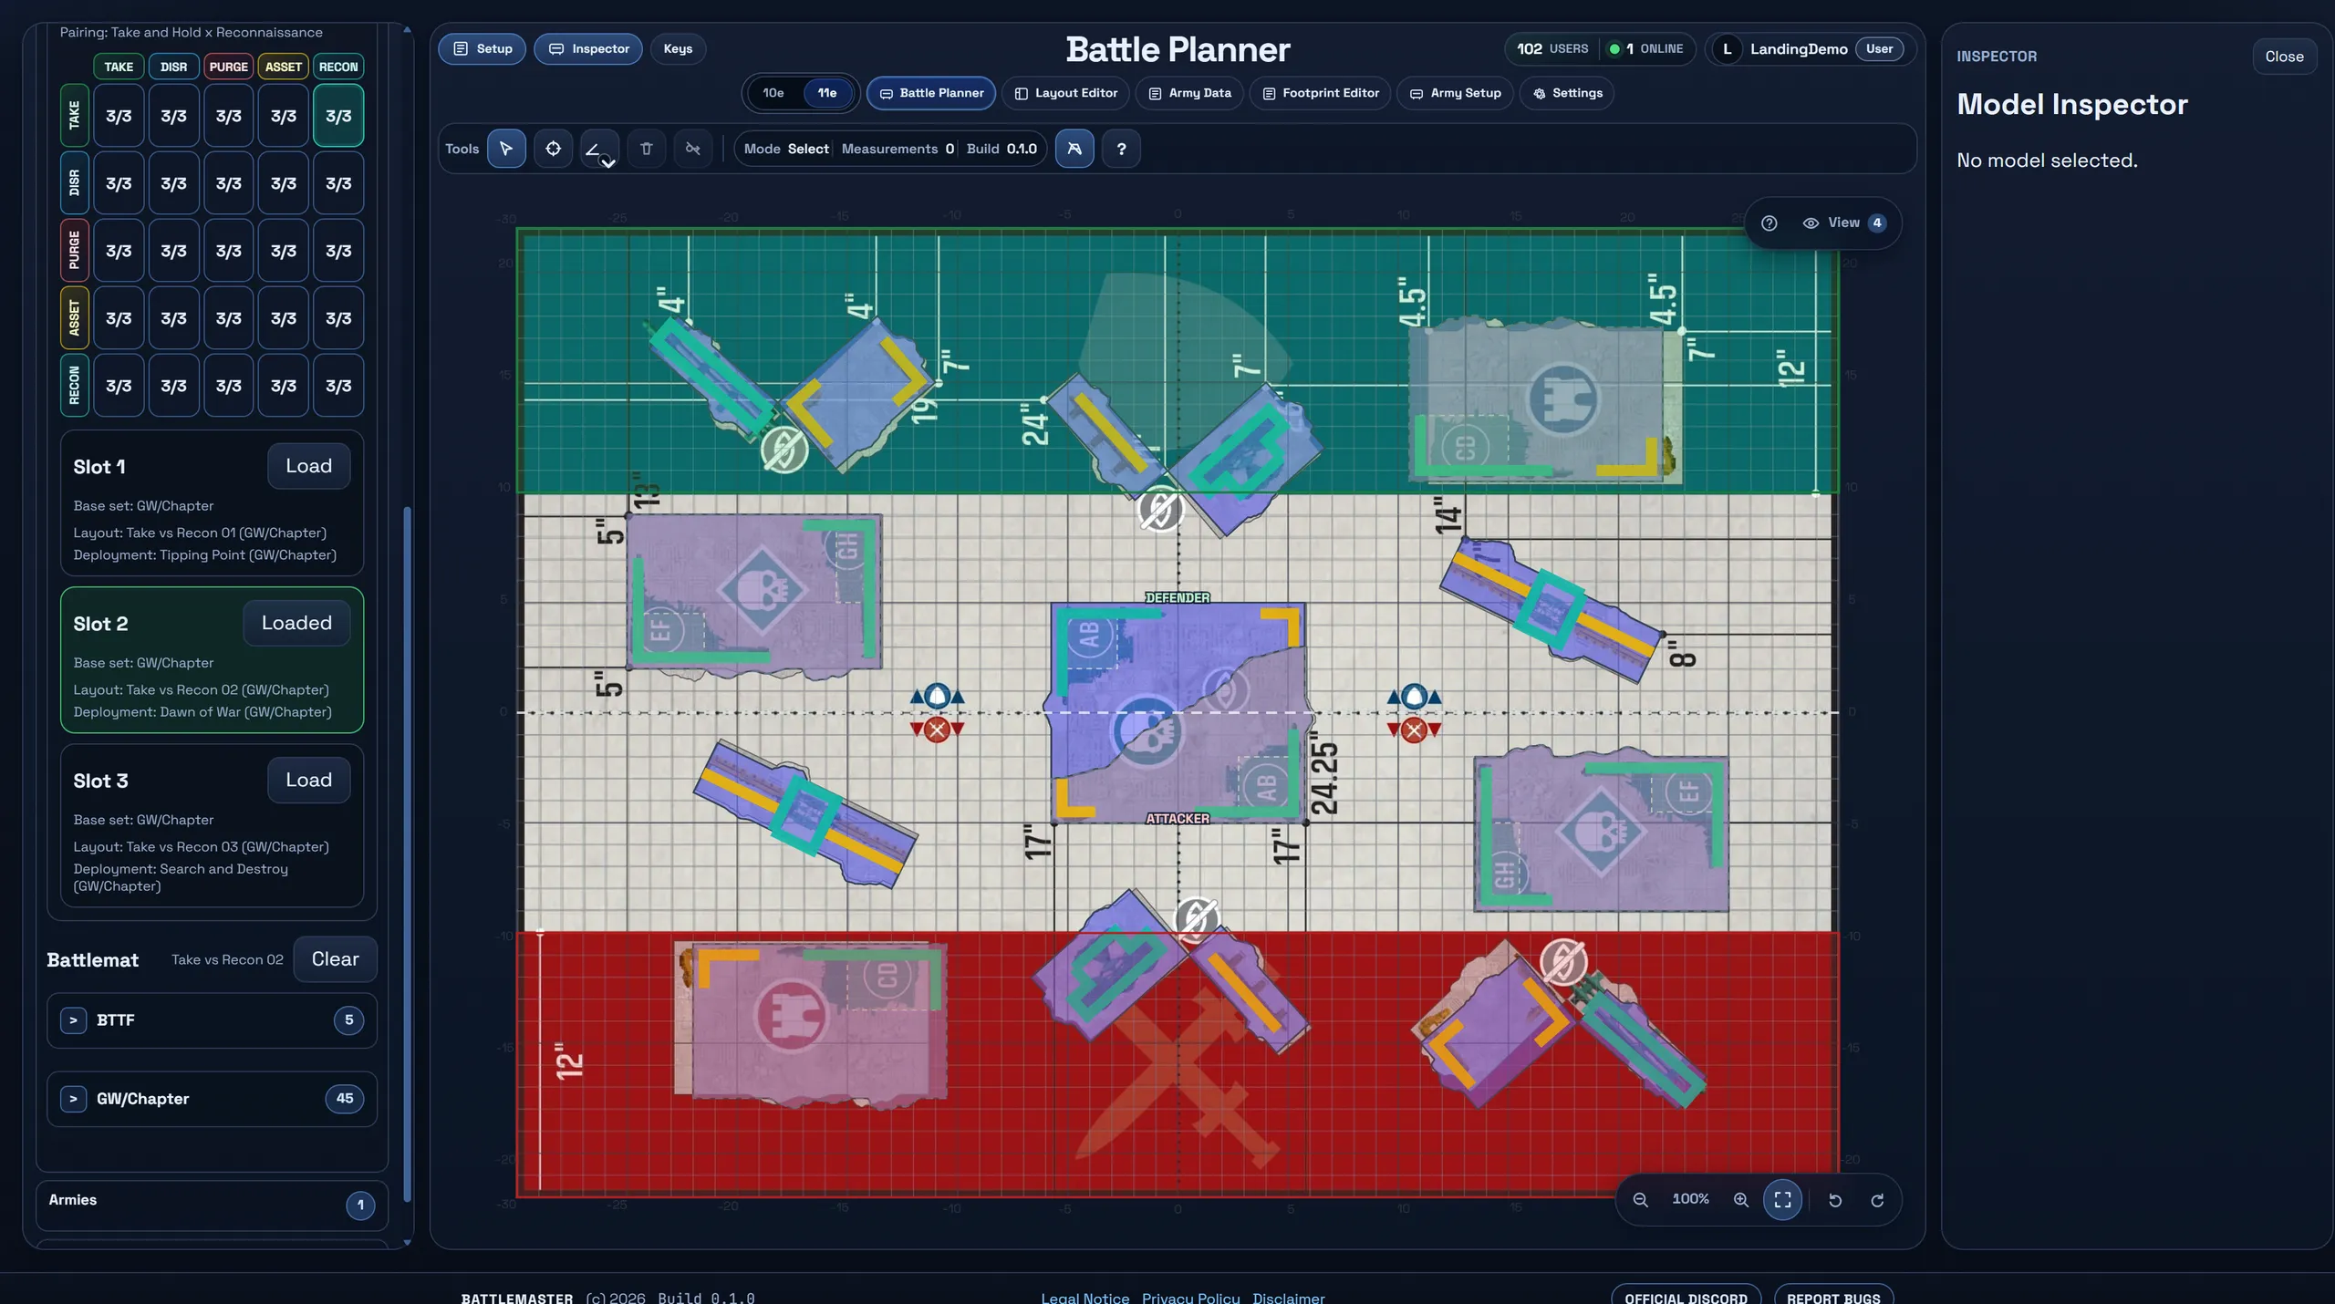Click the castle terrain in red zone
Viewport: 2335px width, 1304px height.
pos(791,1016)
